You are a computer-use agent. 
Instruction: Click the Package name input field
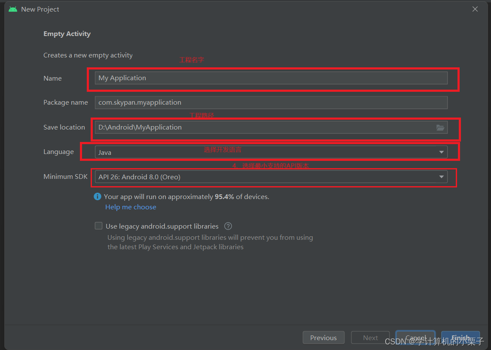[x=271, y=102]
